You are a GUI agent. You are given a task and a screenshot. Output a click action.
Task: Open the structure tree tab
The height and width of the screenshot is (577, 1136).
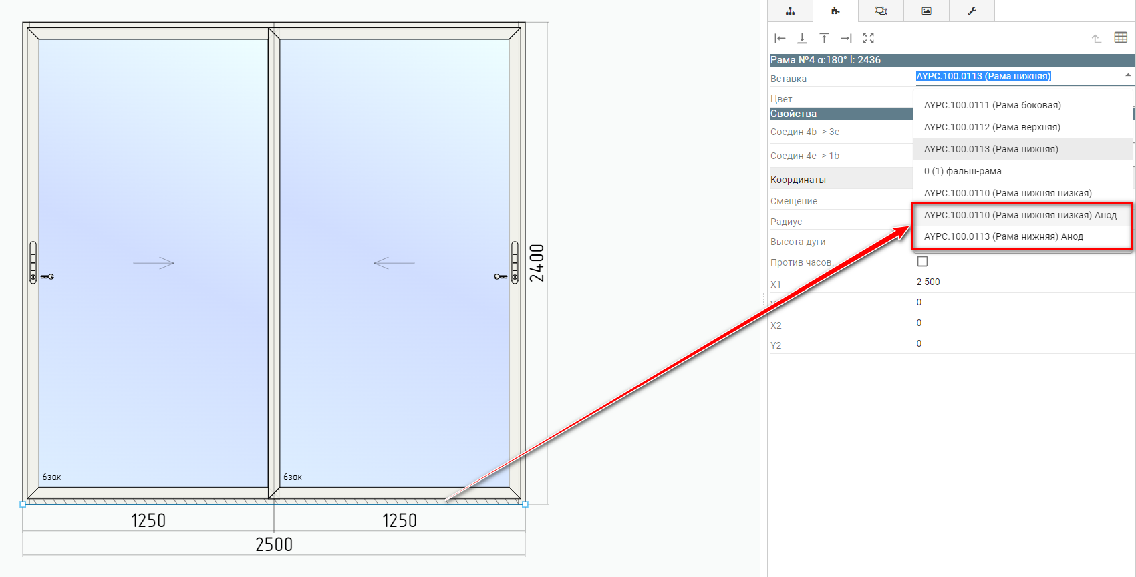click(790, 11)
